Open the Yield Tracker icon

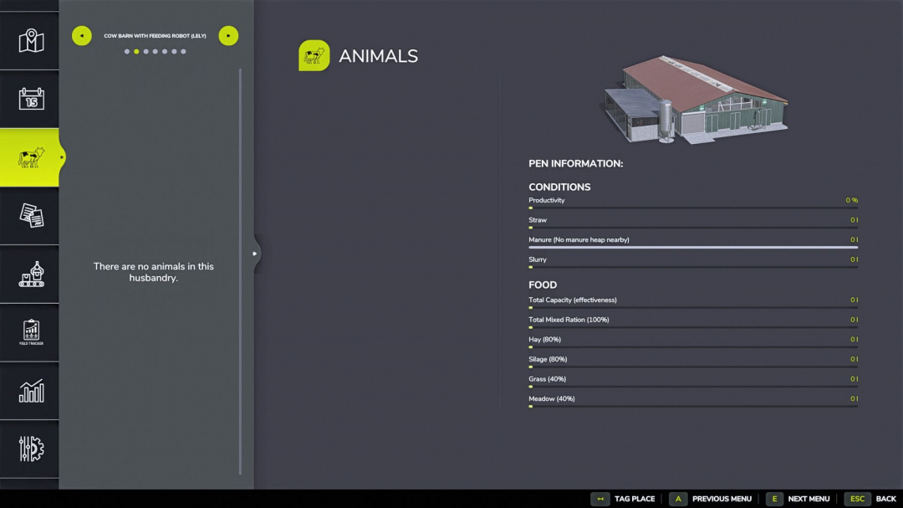point(31,333)
